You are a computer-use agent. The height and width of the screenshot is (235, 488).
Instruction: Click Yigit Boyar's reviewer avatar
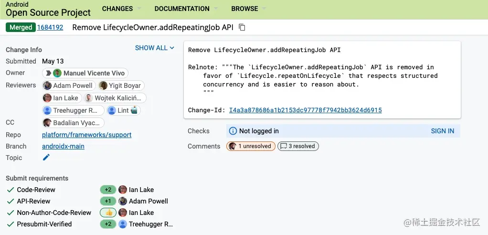[103, 85]
